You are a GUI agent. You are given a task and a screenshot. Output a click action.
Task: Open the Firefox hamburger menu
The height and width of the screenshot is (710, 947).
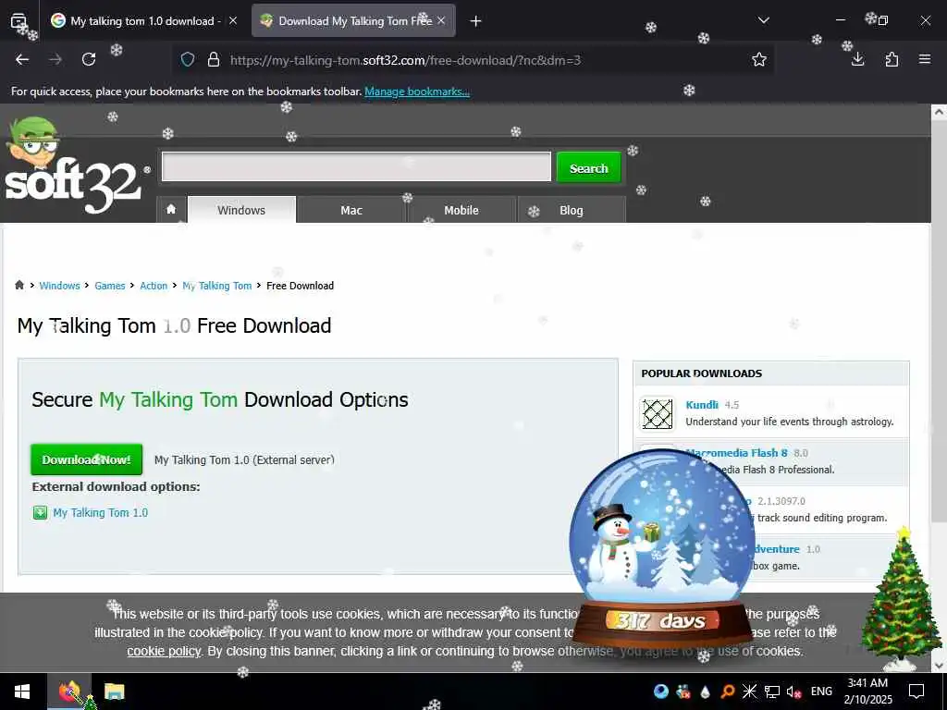point(925,59)
